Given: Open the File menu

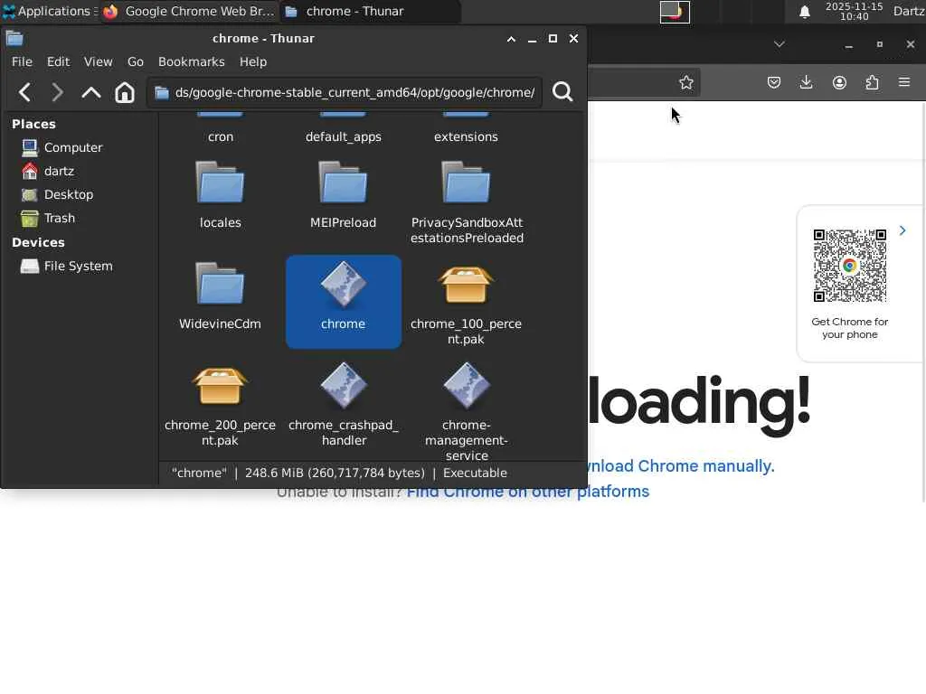Looking at the screenshot, I should coord(22,62).
